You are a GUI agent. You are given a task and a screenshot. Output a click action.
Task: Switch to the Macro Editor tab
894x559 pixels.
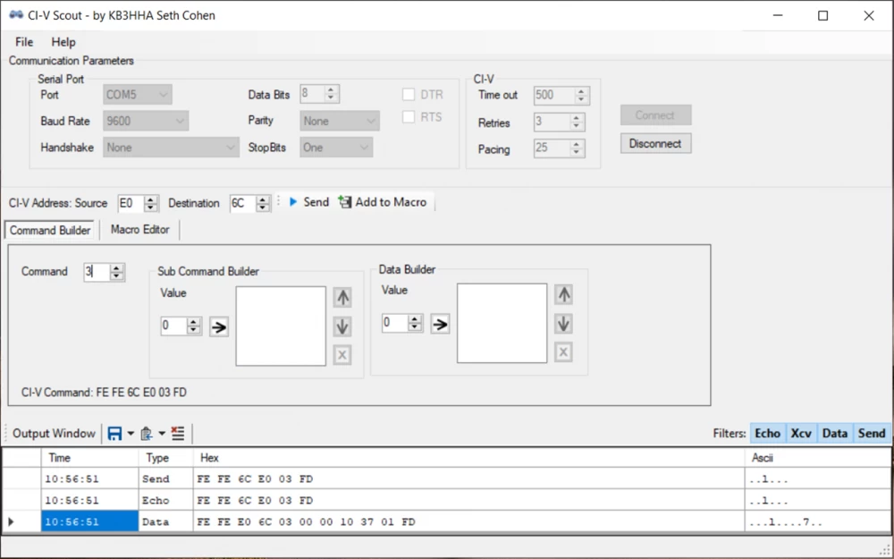click(x=140, y=230)
